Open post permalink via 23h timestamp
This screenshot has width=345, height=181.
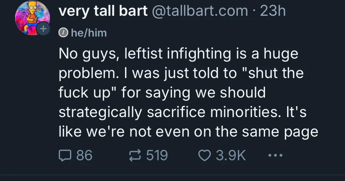pyautogui.click(x=272, y=11)
